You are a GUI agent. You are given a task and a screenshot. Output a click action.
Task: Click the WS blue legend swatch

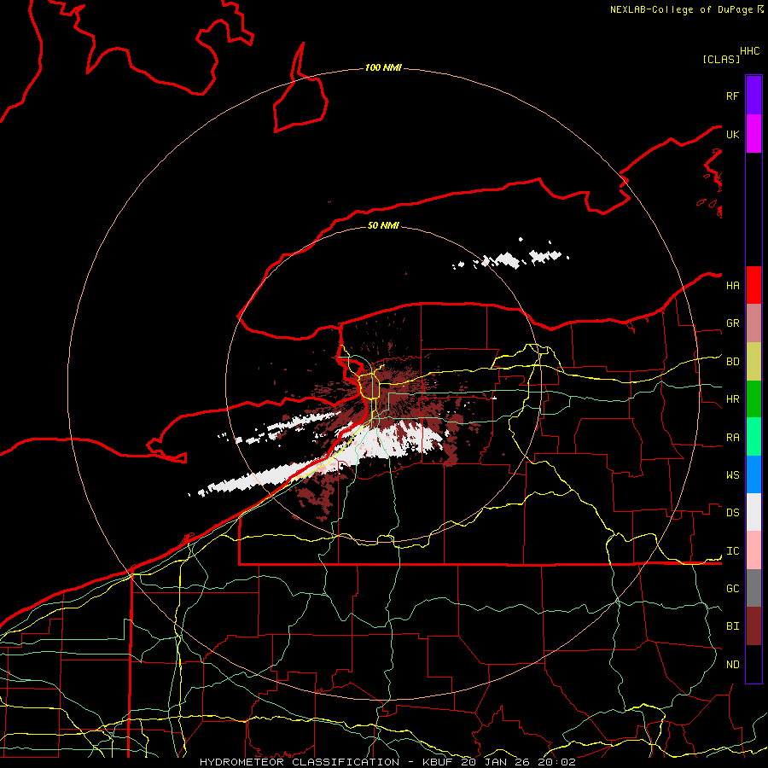tap(753, 474)
